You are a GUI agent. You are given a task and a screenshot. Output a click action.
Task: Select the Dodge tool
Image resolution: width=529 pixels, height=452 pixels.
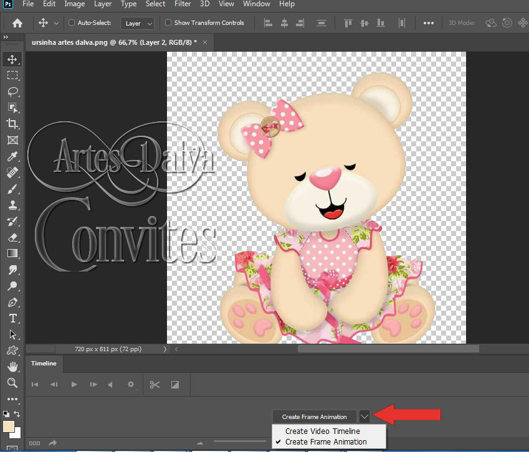click(12, 286)
